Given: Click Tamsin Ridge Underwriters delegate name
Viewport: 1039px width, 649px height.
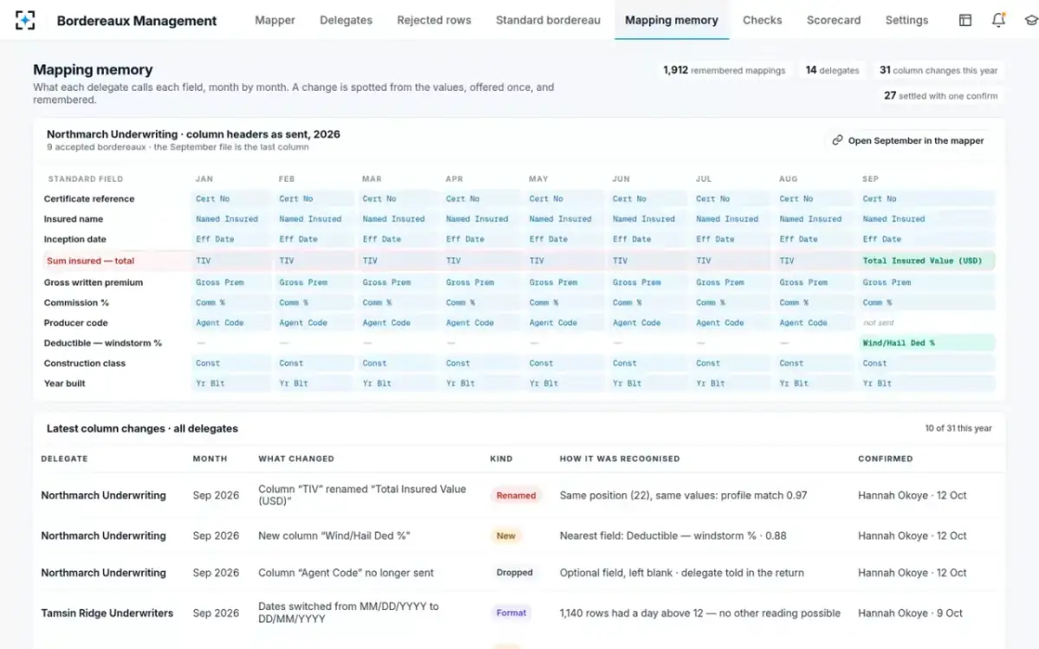Looking at the screenshot, I should (x=107, y=613).
